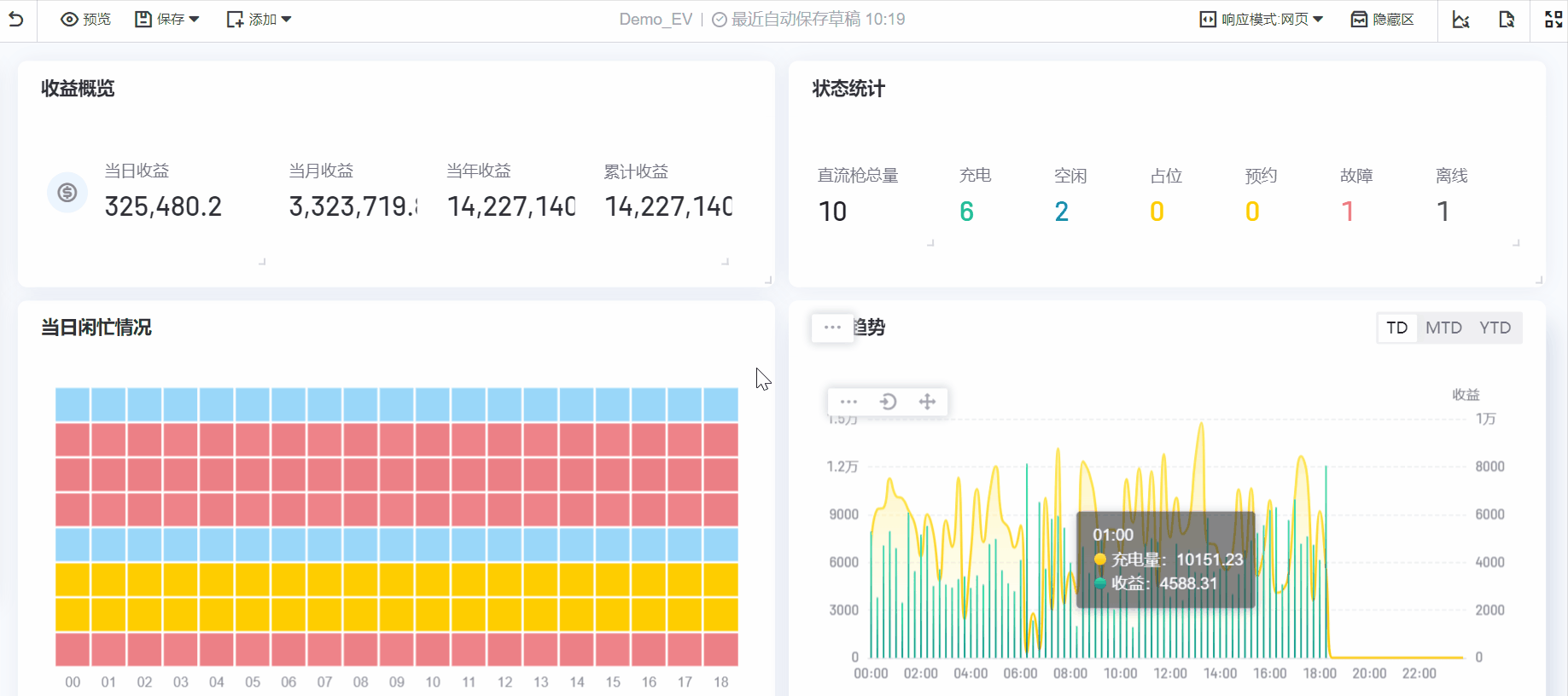Open the three-dot menu beside the 趋势 title
This screenshot has height=696, width=1568.
832,328
